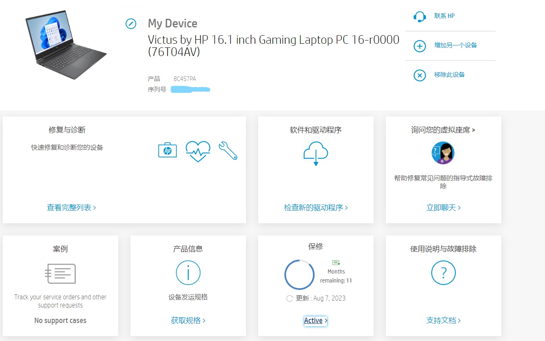Image resolution: width=545 pixels, height=341 pixels.
Task: Click the X circle icon to remove device
Action: click(420, 75)
